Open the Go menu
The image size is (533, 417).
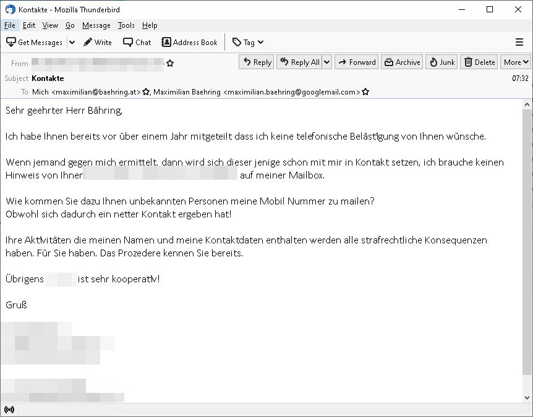(x=70, y=25)
